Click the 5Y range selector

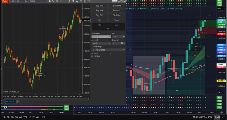tap(33, 117)
